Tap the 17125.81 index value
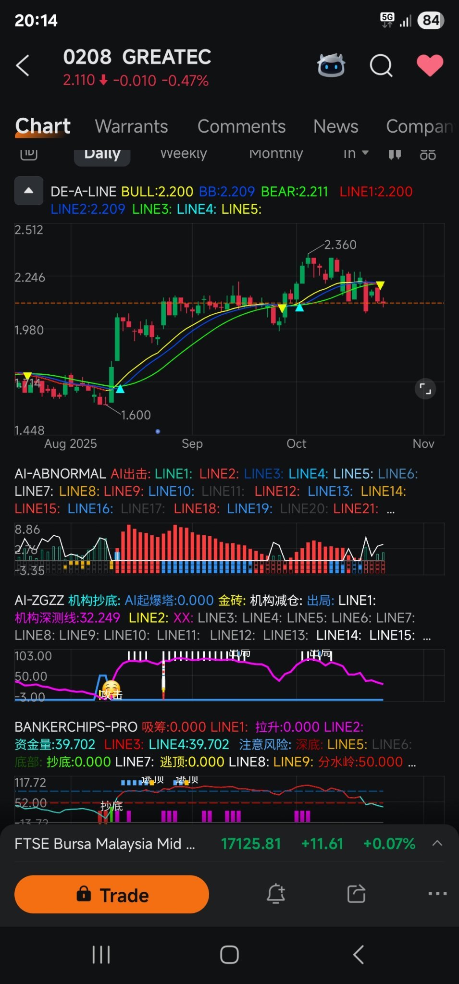The width and height of the screenshot is (459, 984). [x=251, y=844]
